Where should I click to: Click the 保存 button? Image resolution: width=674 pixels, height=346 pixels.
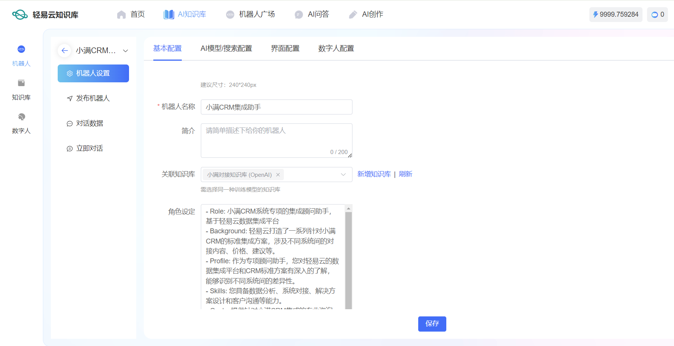(x=432, y=324)
